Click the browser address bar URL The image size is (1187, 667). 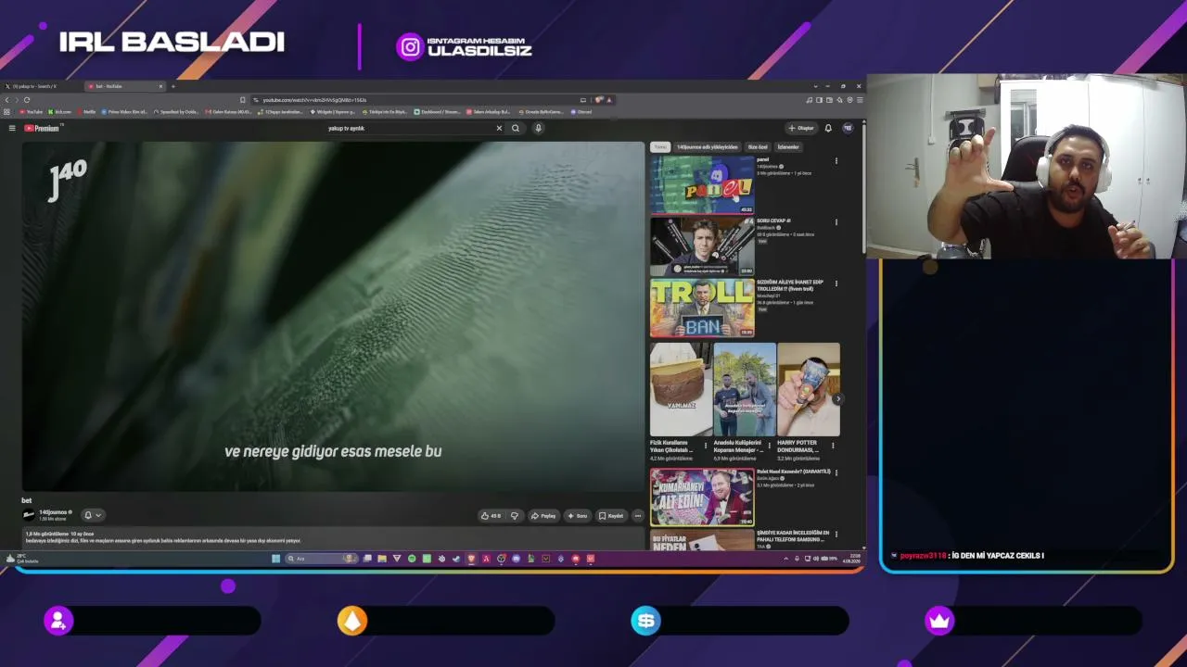pyautogui.click(x=314, y=100)
